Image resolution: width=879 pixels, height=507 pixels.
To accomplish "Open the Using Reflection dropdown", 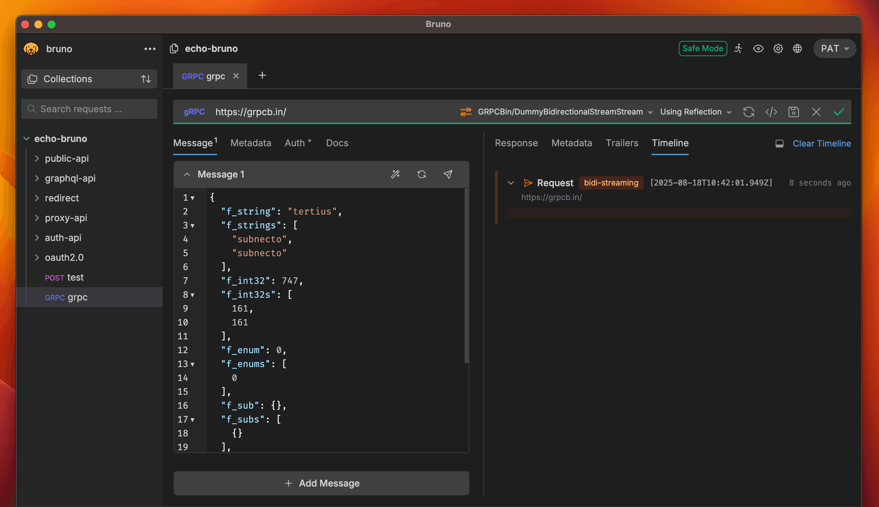I will [x=695, y=112].
